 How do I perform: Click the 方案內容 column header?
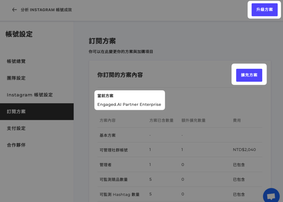[108, 120]
